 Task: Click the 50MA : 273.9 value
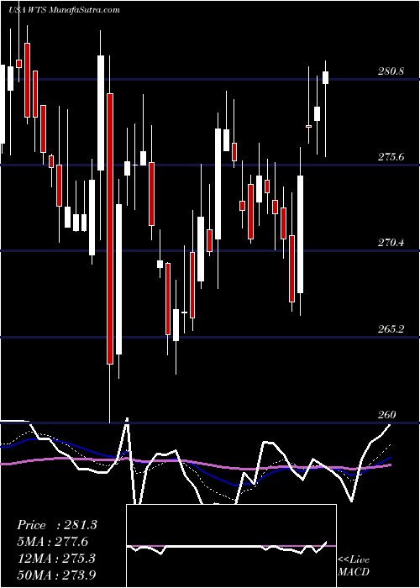point(57,575)
